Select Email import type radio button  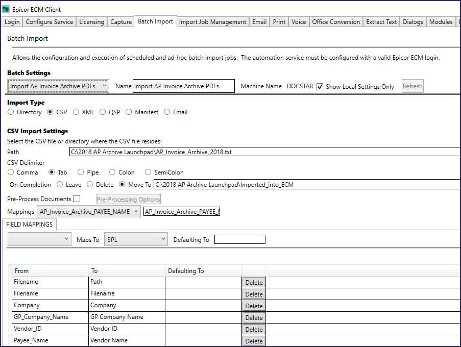[167, 112]
